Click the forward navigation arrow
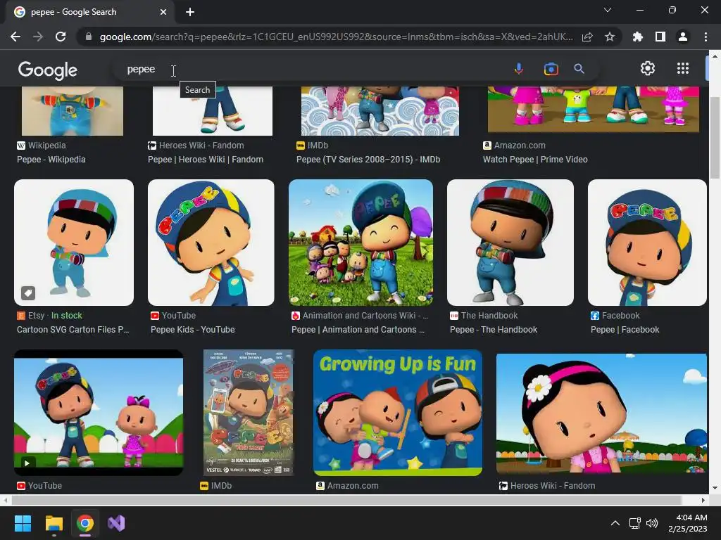 (x=38, y=37)
